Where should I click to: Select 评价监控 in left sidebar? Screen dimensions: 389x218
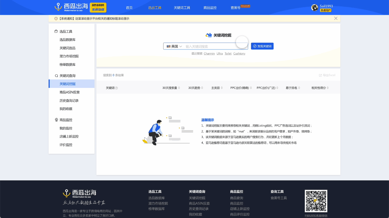[x=66, y=145]
